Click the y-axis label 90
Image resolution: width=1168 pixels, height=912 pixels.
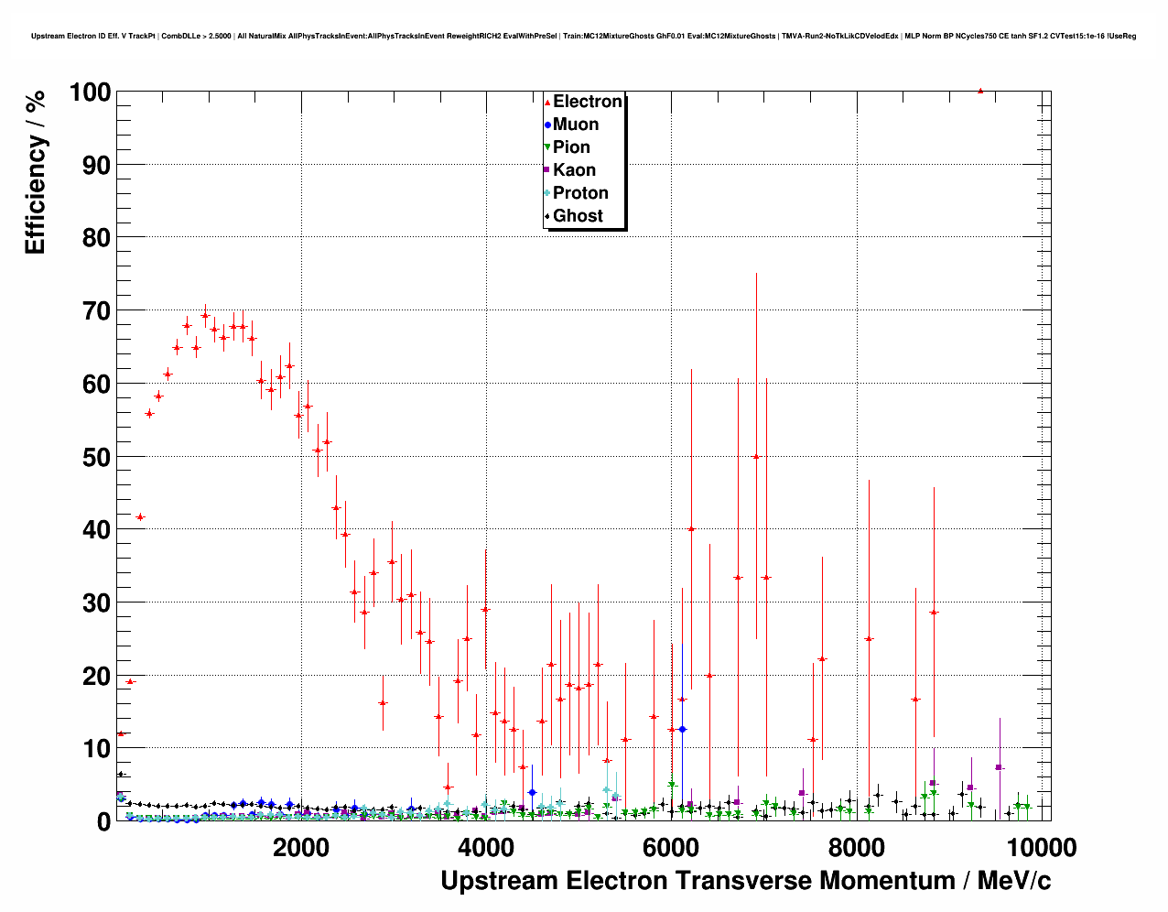coord(97,166)
